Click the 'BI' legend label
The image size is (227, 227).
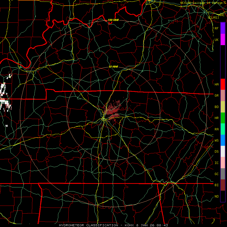coord(217,185)
